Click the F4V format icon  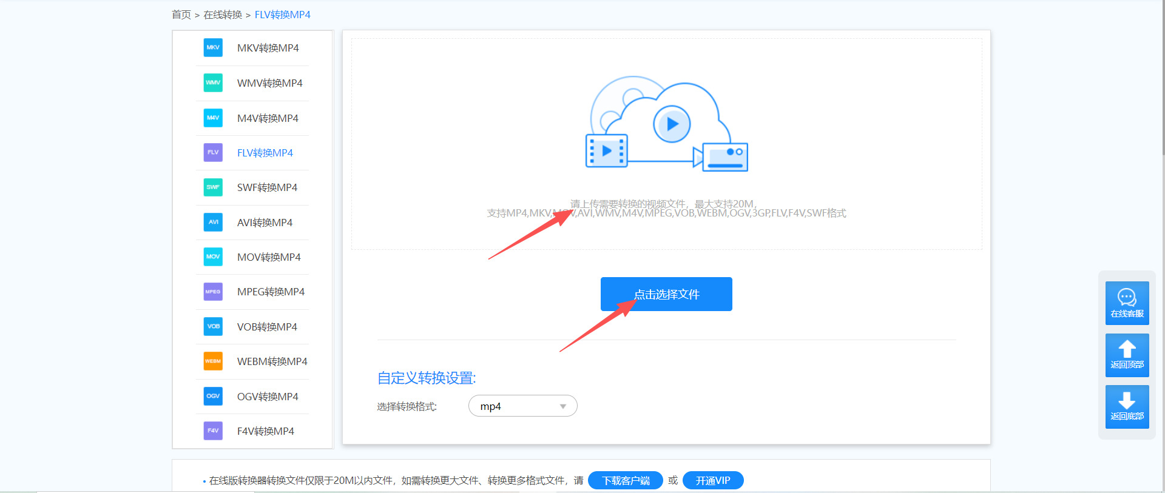pyautogui.click(x=213, y=431)
